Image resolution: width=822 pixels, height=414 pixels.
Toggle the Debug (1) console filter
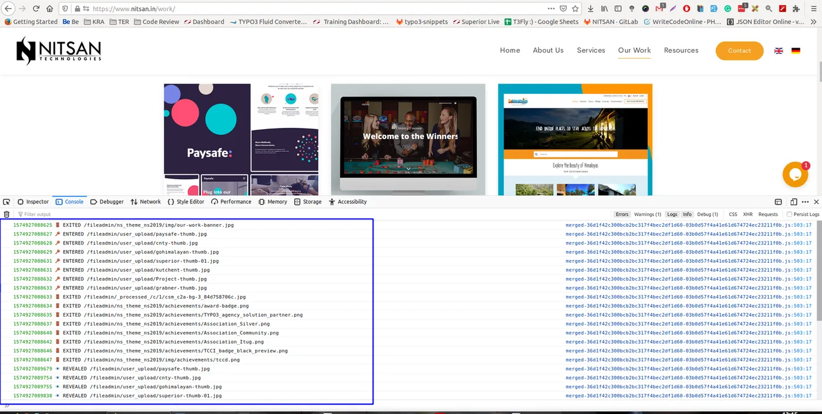[x=708, y=215]
